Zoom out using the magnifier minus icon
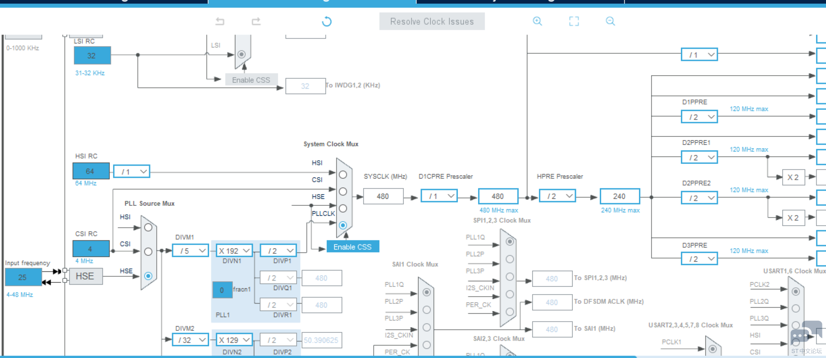This screenshot has width=826, height=358. tap(610, 21)
